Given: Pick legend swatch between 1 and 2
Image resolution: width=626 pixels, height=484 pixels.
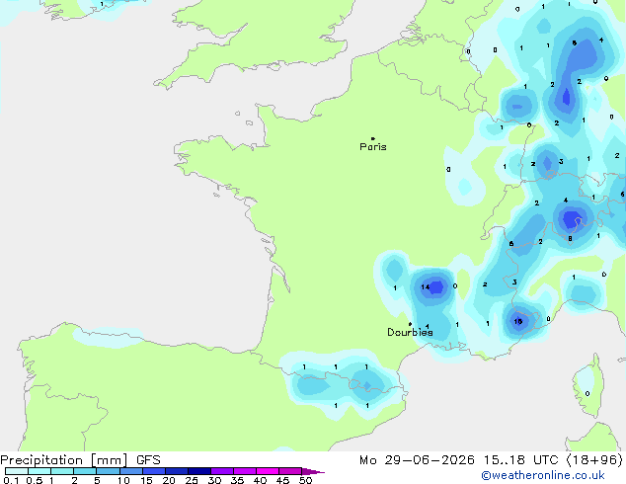Looking at the screenshot, I should pos(62,471).
